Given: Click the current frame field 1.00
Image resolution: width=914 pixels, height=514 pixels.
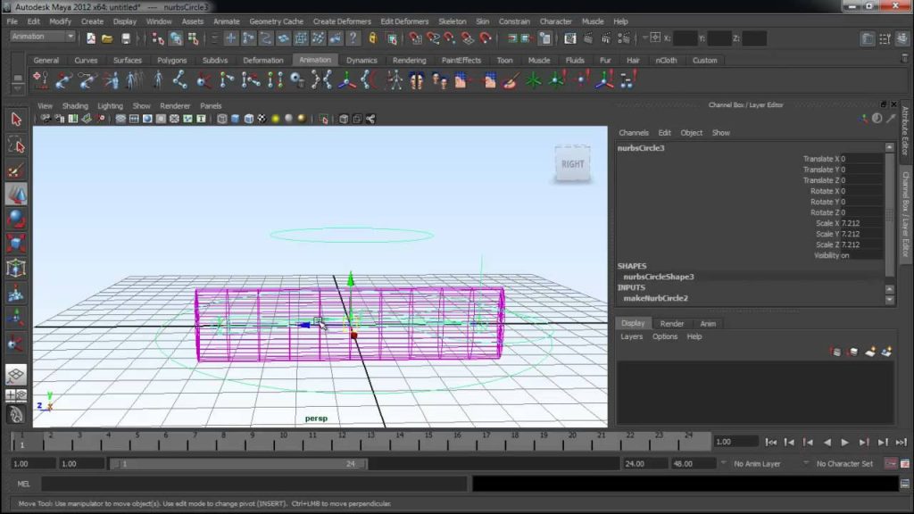Looking at the screenshot, I should pyautogui.click(x=735, y=442).
